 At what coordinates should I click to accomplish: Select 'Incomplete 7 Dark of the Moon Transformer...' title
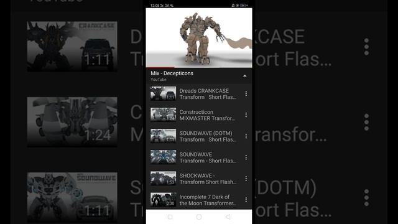tap(208, 200)
